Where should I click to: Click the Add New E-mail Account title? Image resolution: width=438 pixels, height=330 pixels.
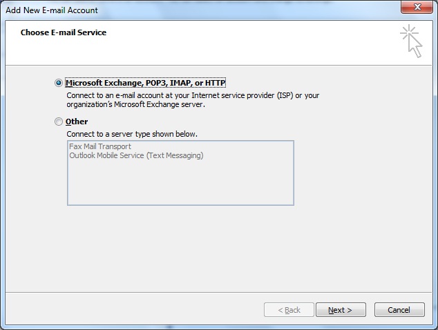coord(52,10)
